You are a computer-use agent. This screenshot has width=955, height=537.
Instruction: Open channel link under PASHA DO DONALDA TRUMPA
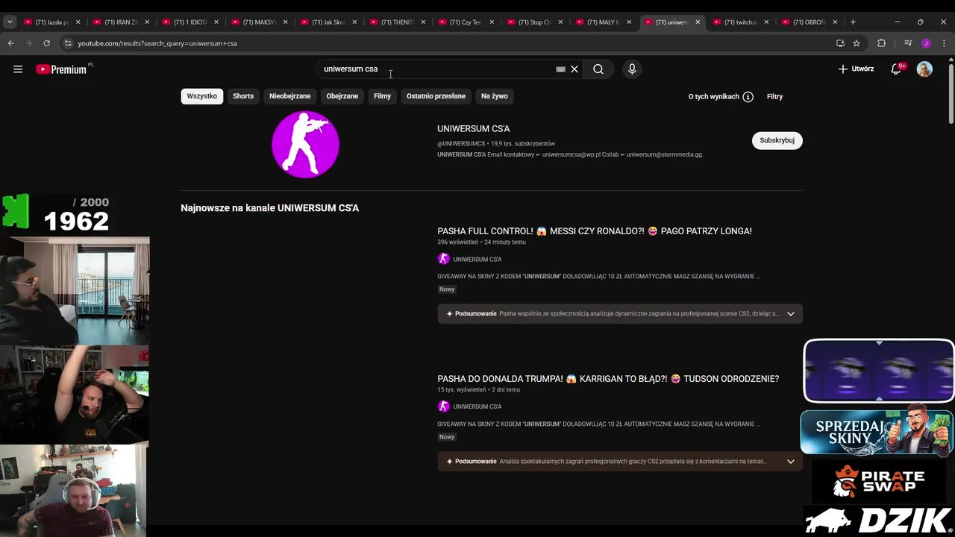(x=477, y=406)
